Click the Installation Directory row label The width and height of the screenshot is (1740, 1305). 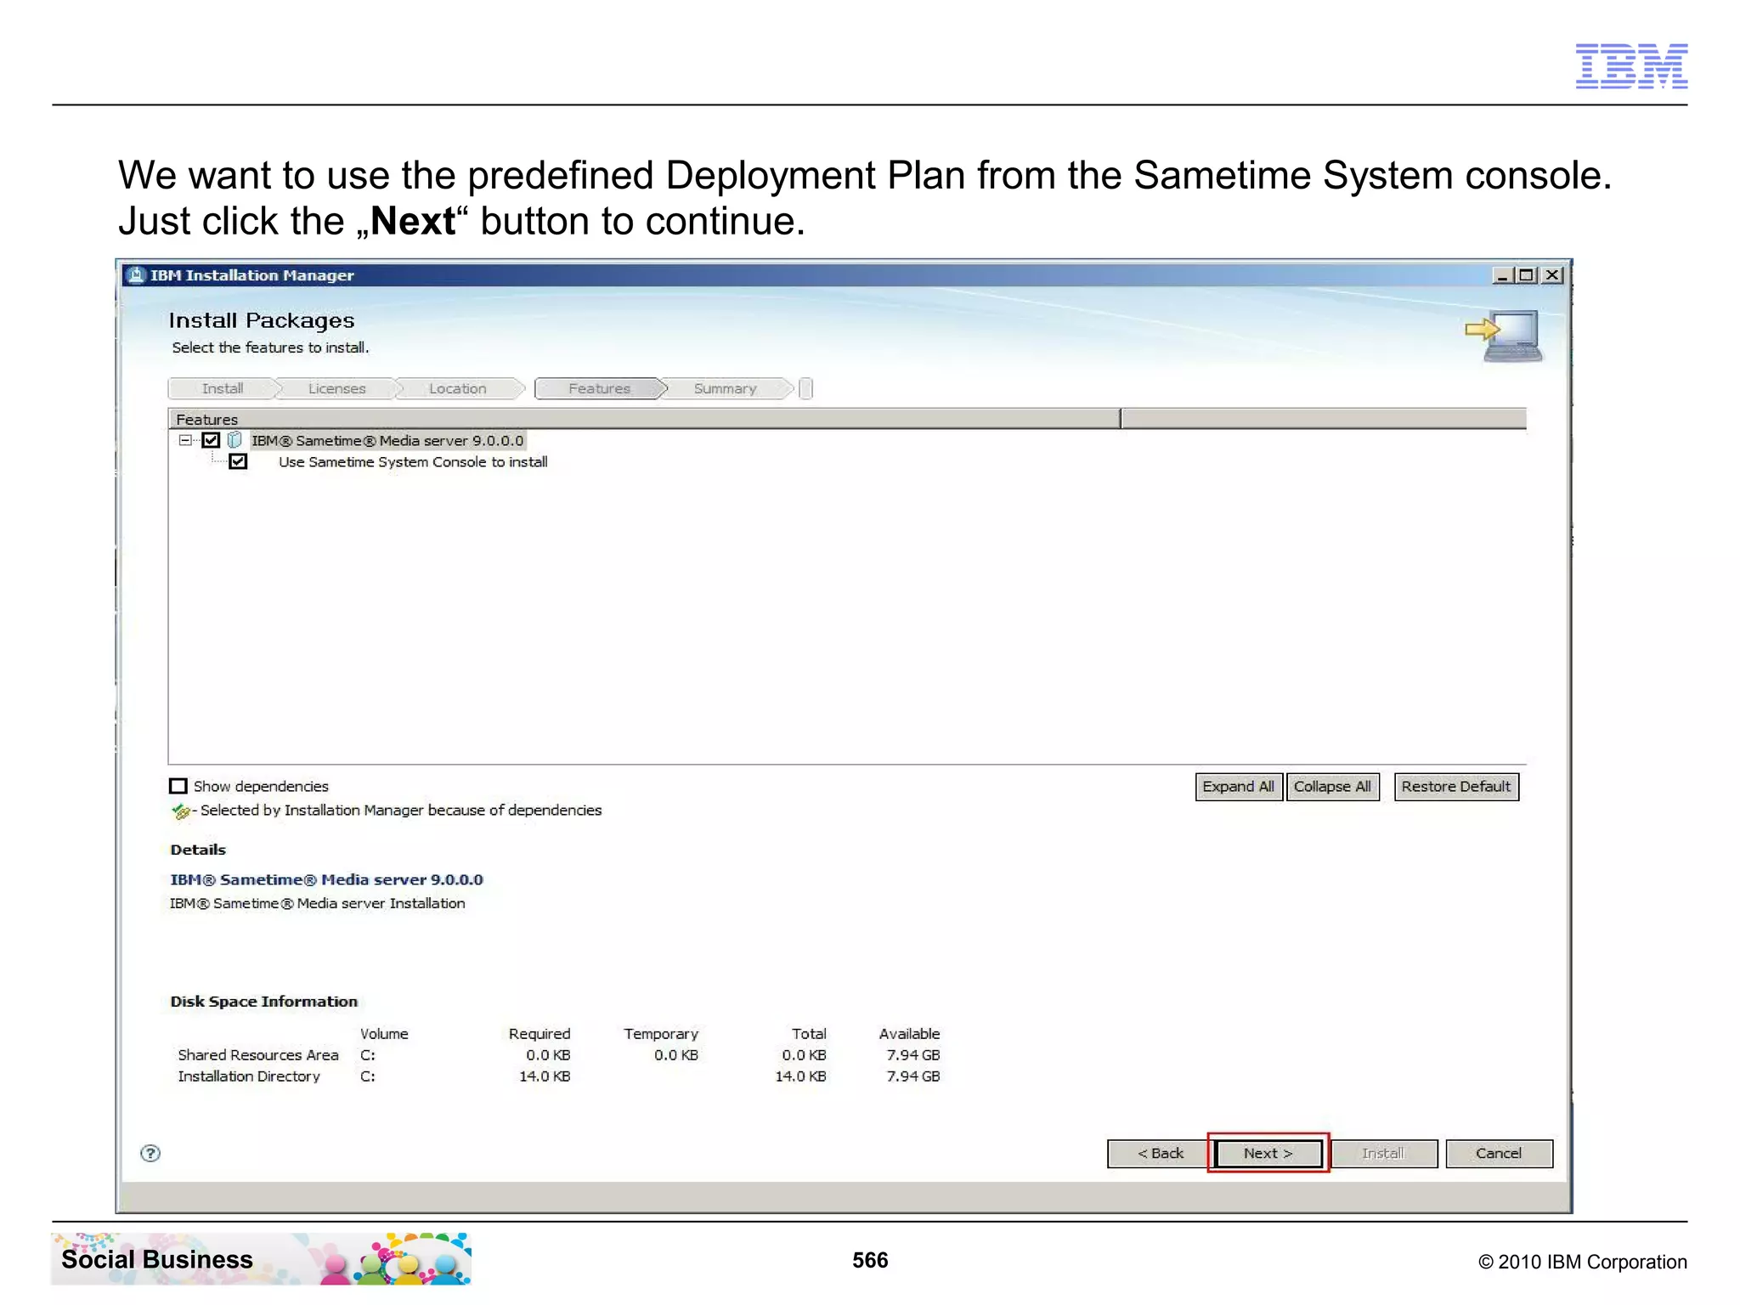tap(249, 1076)
